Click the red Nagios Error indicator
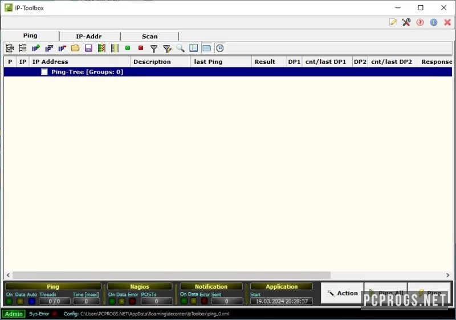Image resolution: width=456 pixels, height=320 pixels. coord(132,301)
